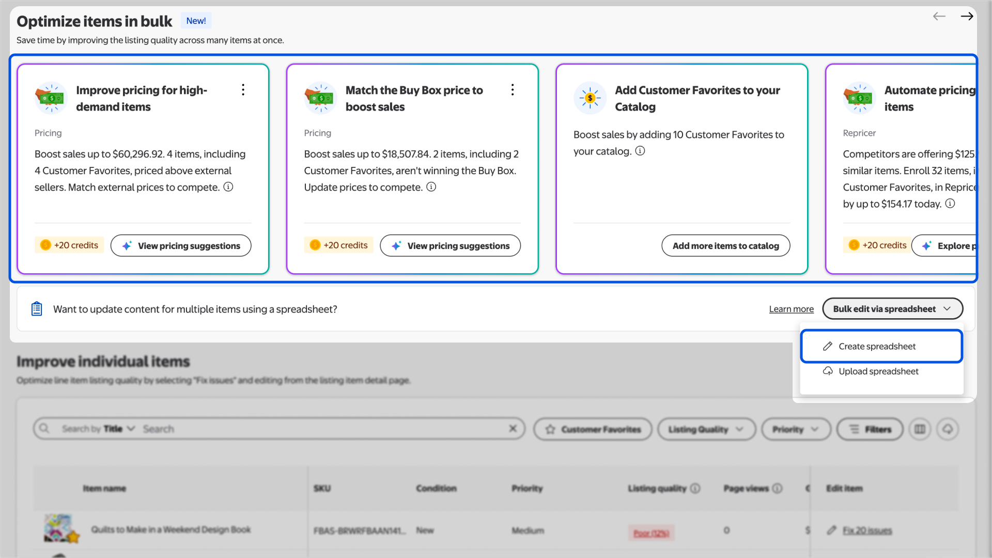992x558 pixels.
Task: Click the clipboard spreadsheet icon
Action: point(37,309)
